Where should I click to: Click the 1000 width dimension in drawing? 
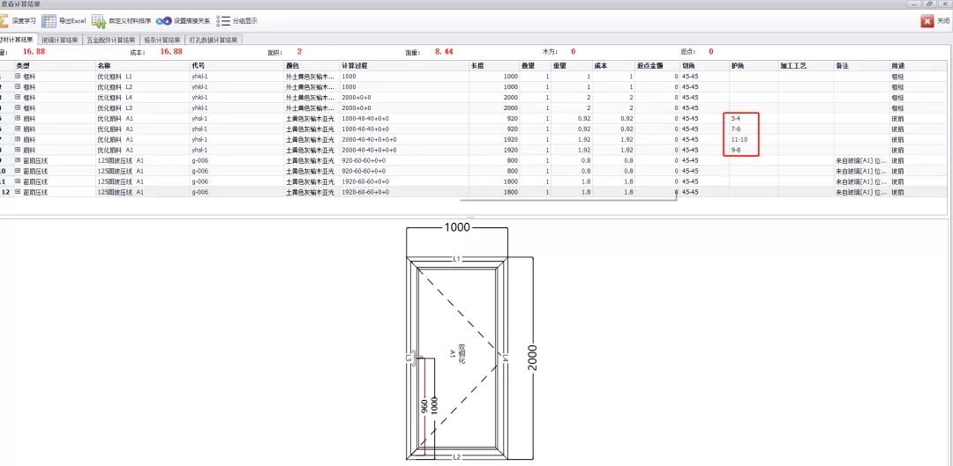pyautogui.click(x=457, y=226)
